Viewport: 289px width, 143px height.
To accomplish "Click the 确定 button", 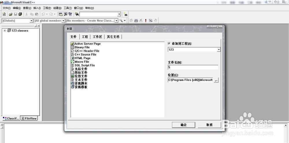I will 184,125.
